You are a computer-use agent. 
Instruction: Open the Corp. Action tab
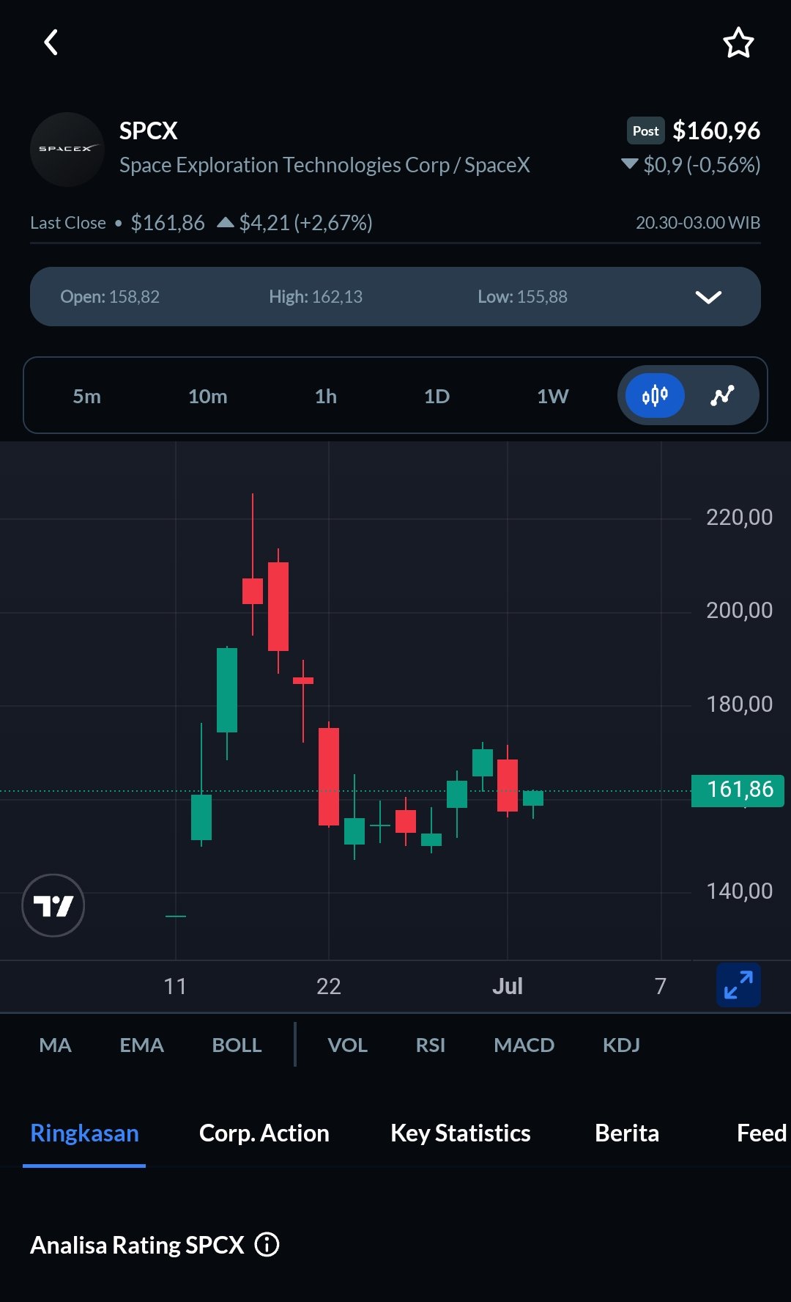click(x=264, y=1133)
